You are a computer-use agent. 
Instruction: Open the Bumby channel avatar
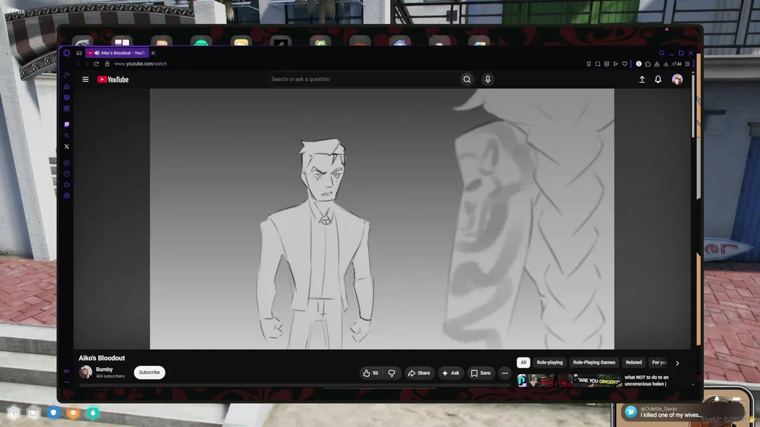85,372
